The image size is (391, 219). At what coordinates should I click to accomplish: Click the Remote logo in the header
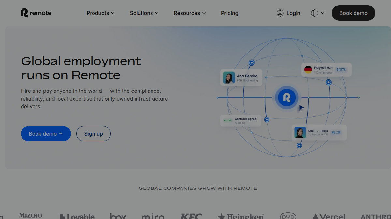point(36,13)
